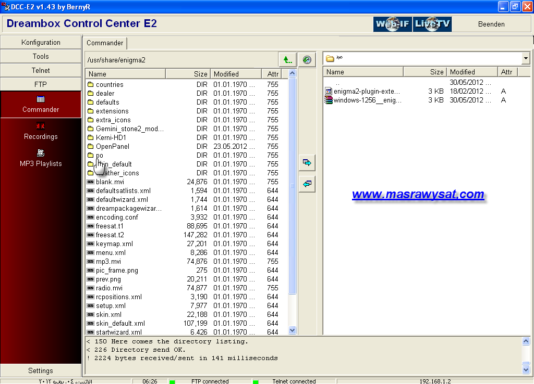
Task: Go up one directory with green arrow
Action: [287, 60]
